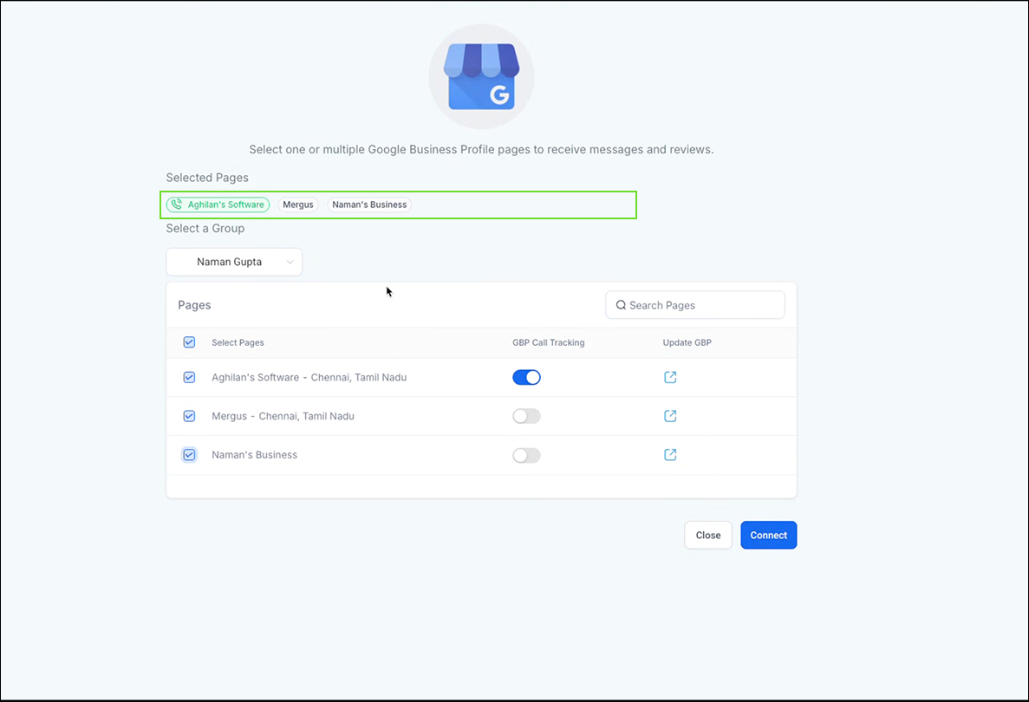Viewport: 1029px width, 702px height.
Task: Expand the Naman Gupta group dropdown
Action: [234, 262]
